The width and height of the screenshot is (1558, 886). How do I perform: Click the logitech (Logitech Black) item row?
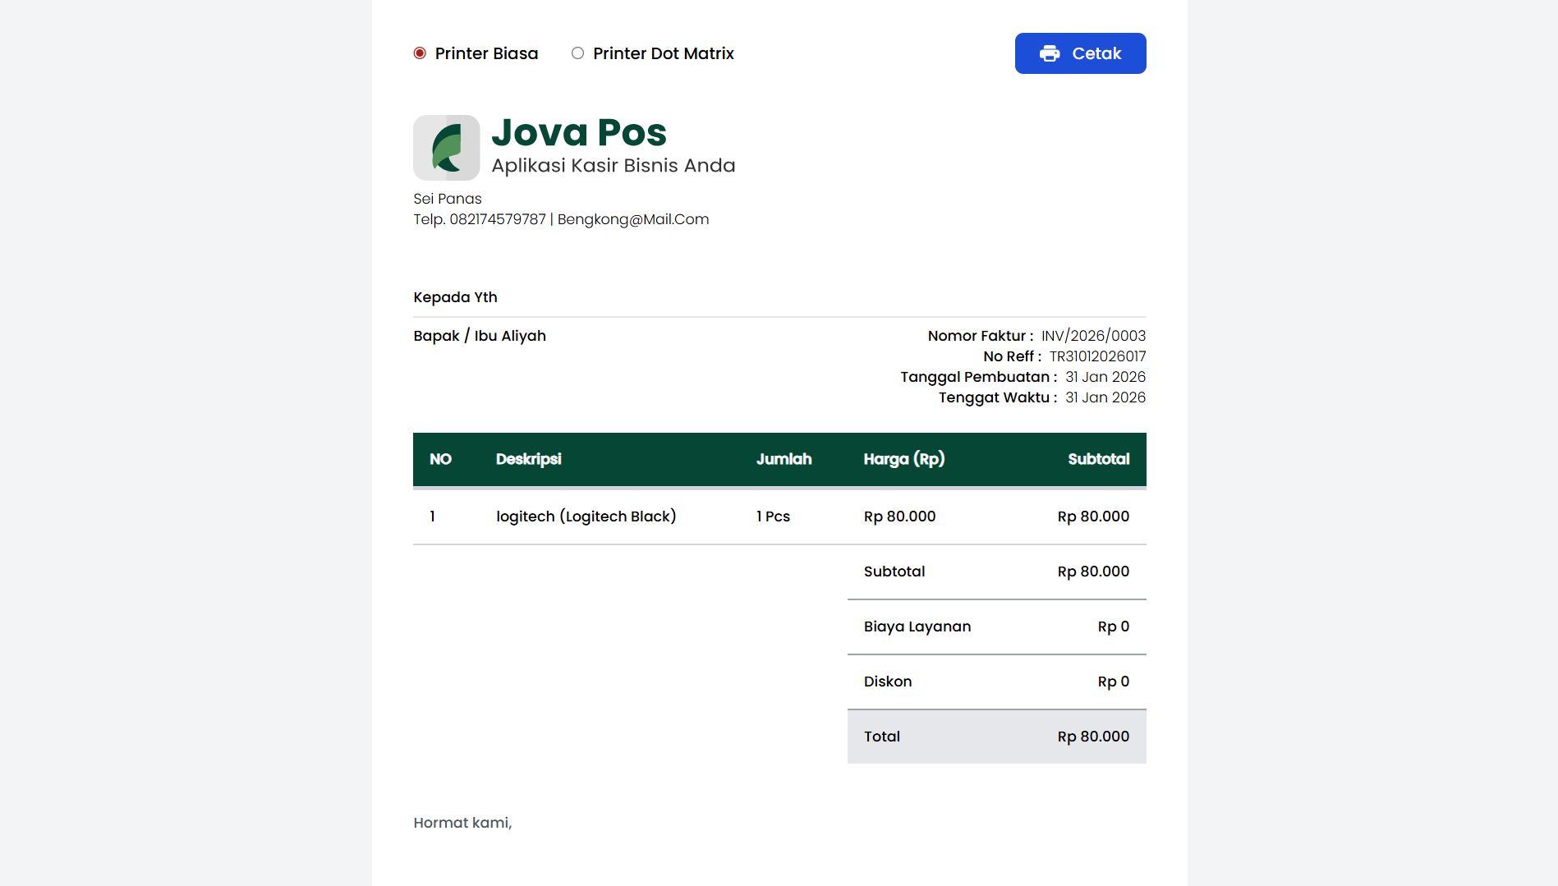click(x=586, y=516)
